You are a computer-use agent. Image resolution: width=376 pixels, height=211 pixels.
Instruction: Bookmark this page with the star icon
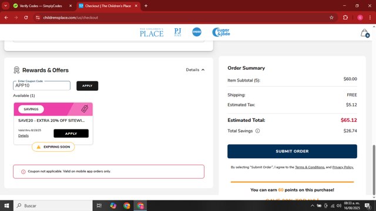coord(331,18)
